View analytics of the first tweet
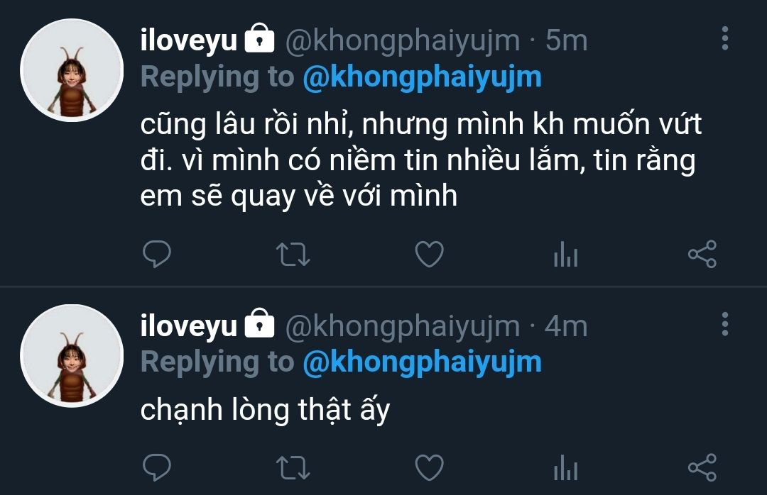Screen dimensions: 767x495 (x=566, y=254)
